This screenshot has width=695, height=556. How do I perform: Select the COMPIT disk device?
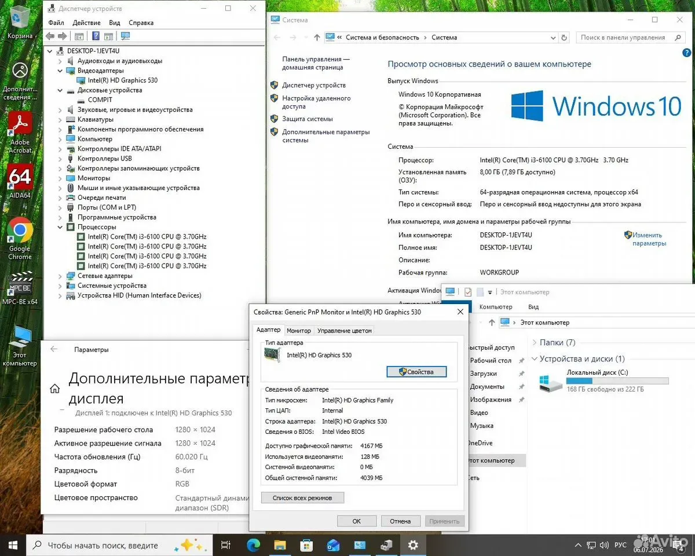100,100
